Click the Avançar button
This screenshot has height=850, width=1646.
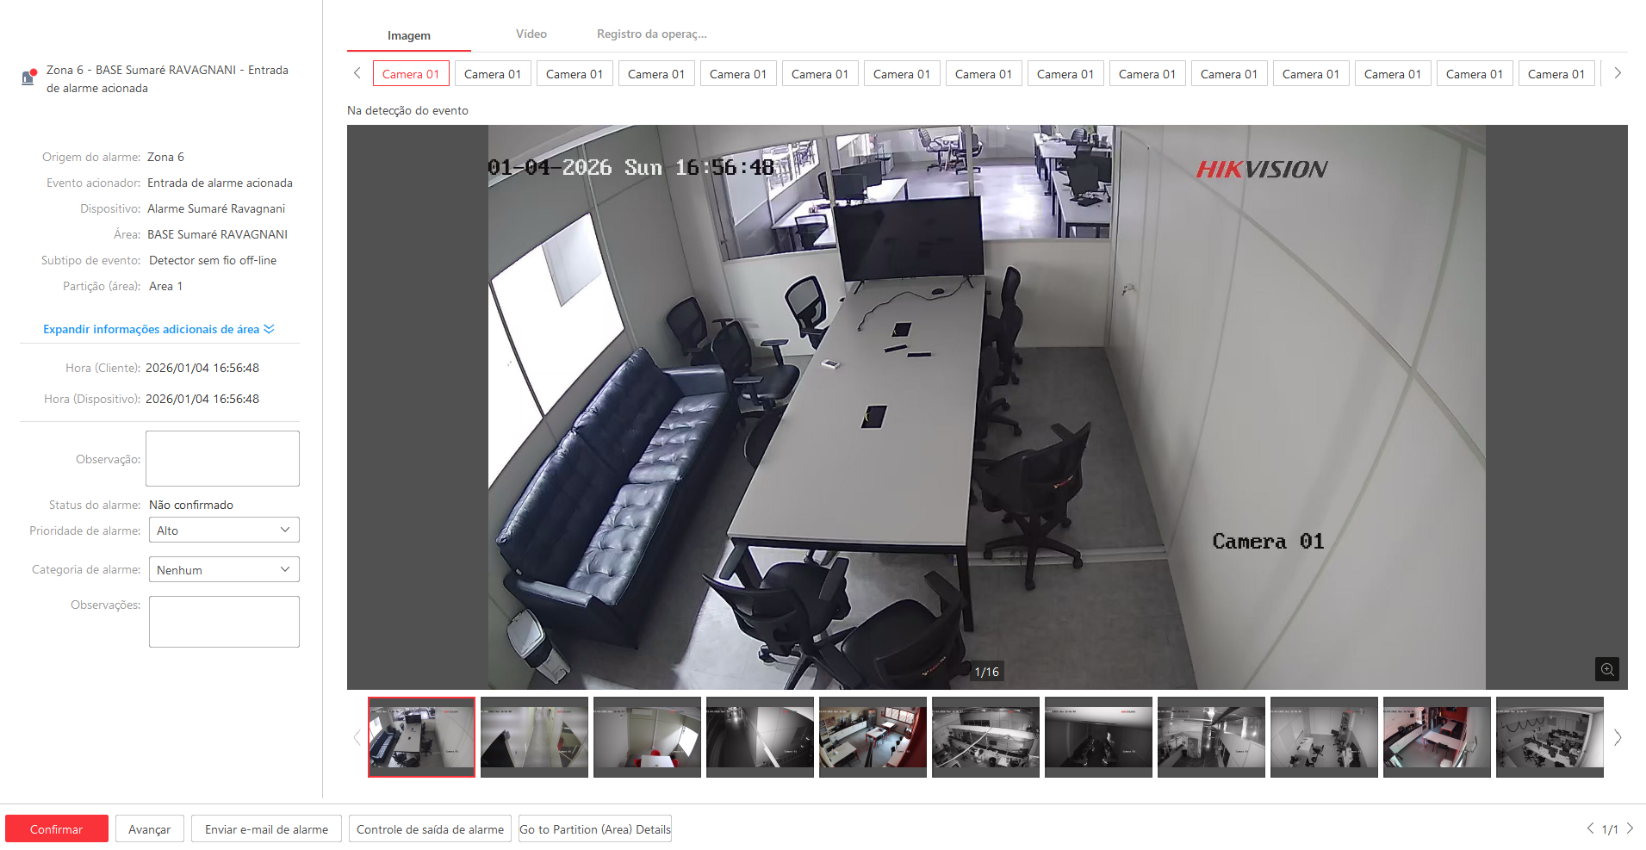[149, 829]
